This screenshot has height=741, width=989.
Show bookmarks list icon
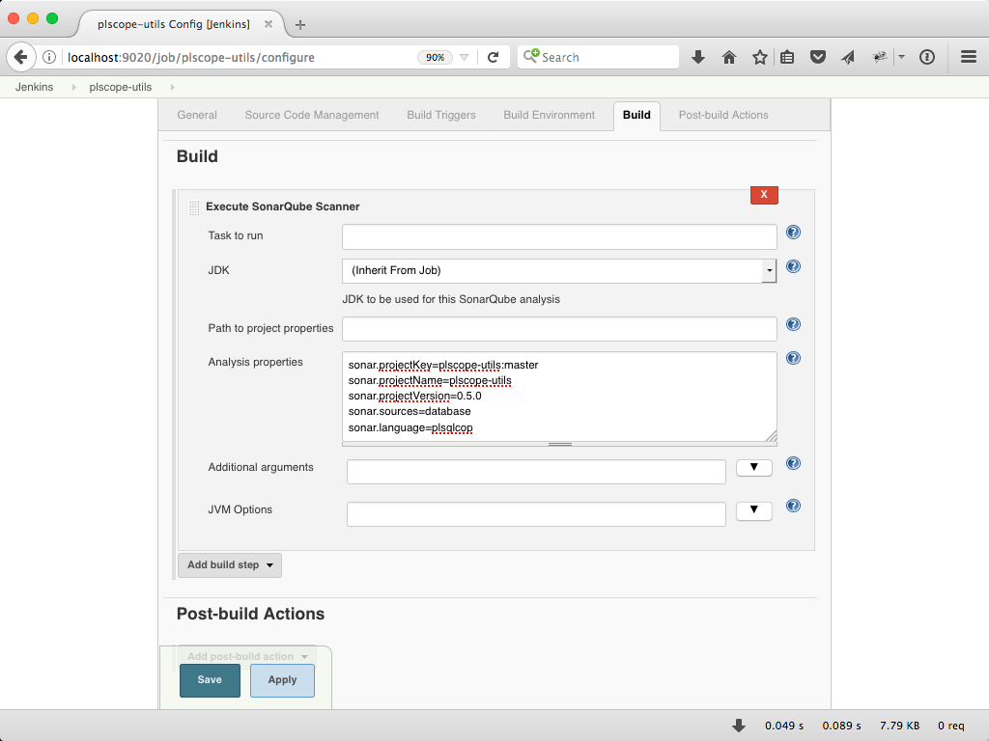coord(787,57)
